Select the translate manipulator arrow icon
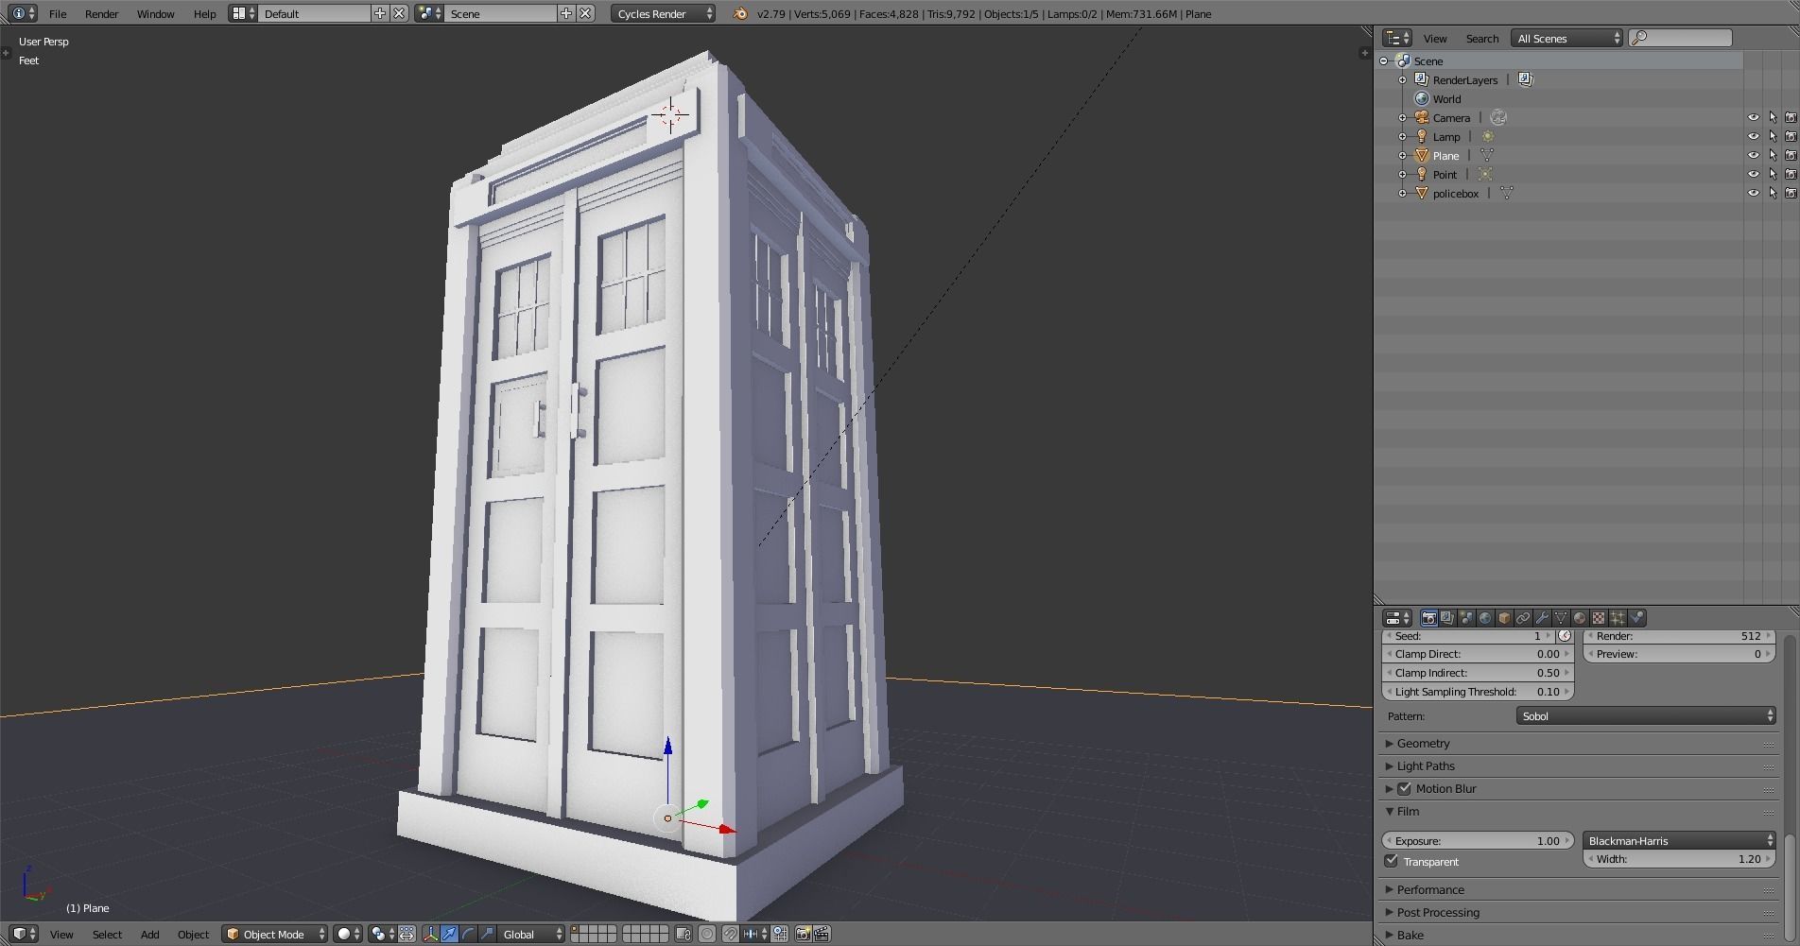The height and width of the screenshot is (946, 1800). (x=450, y=934)
